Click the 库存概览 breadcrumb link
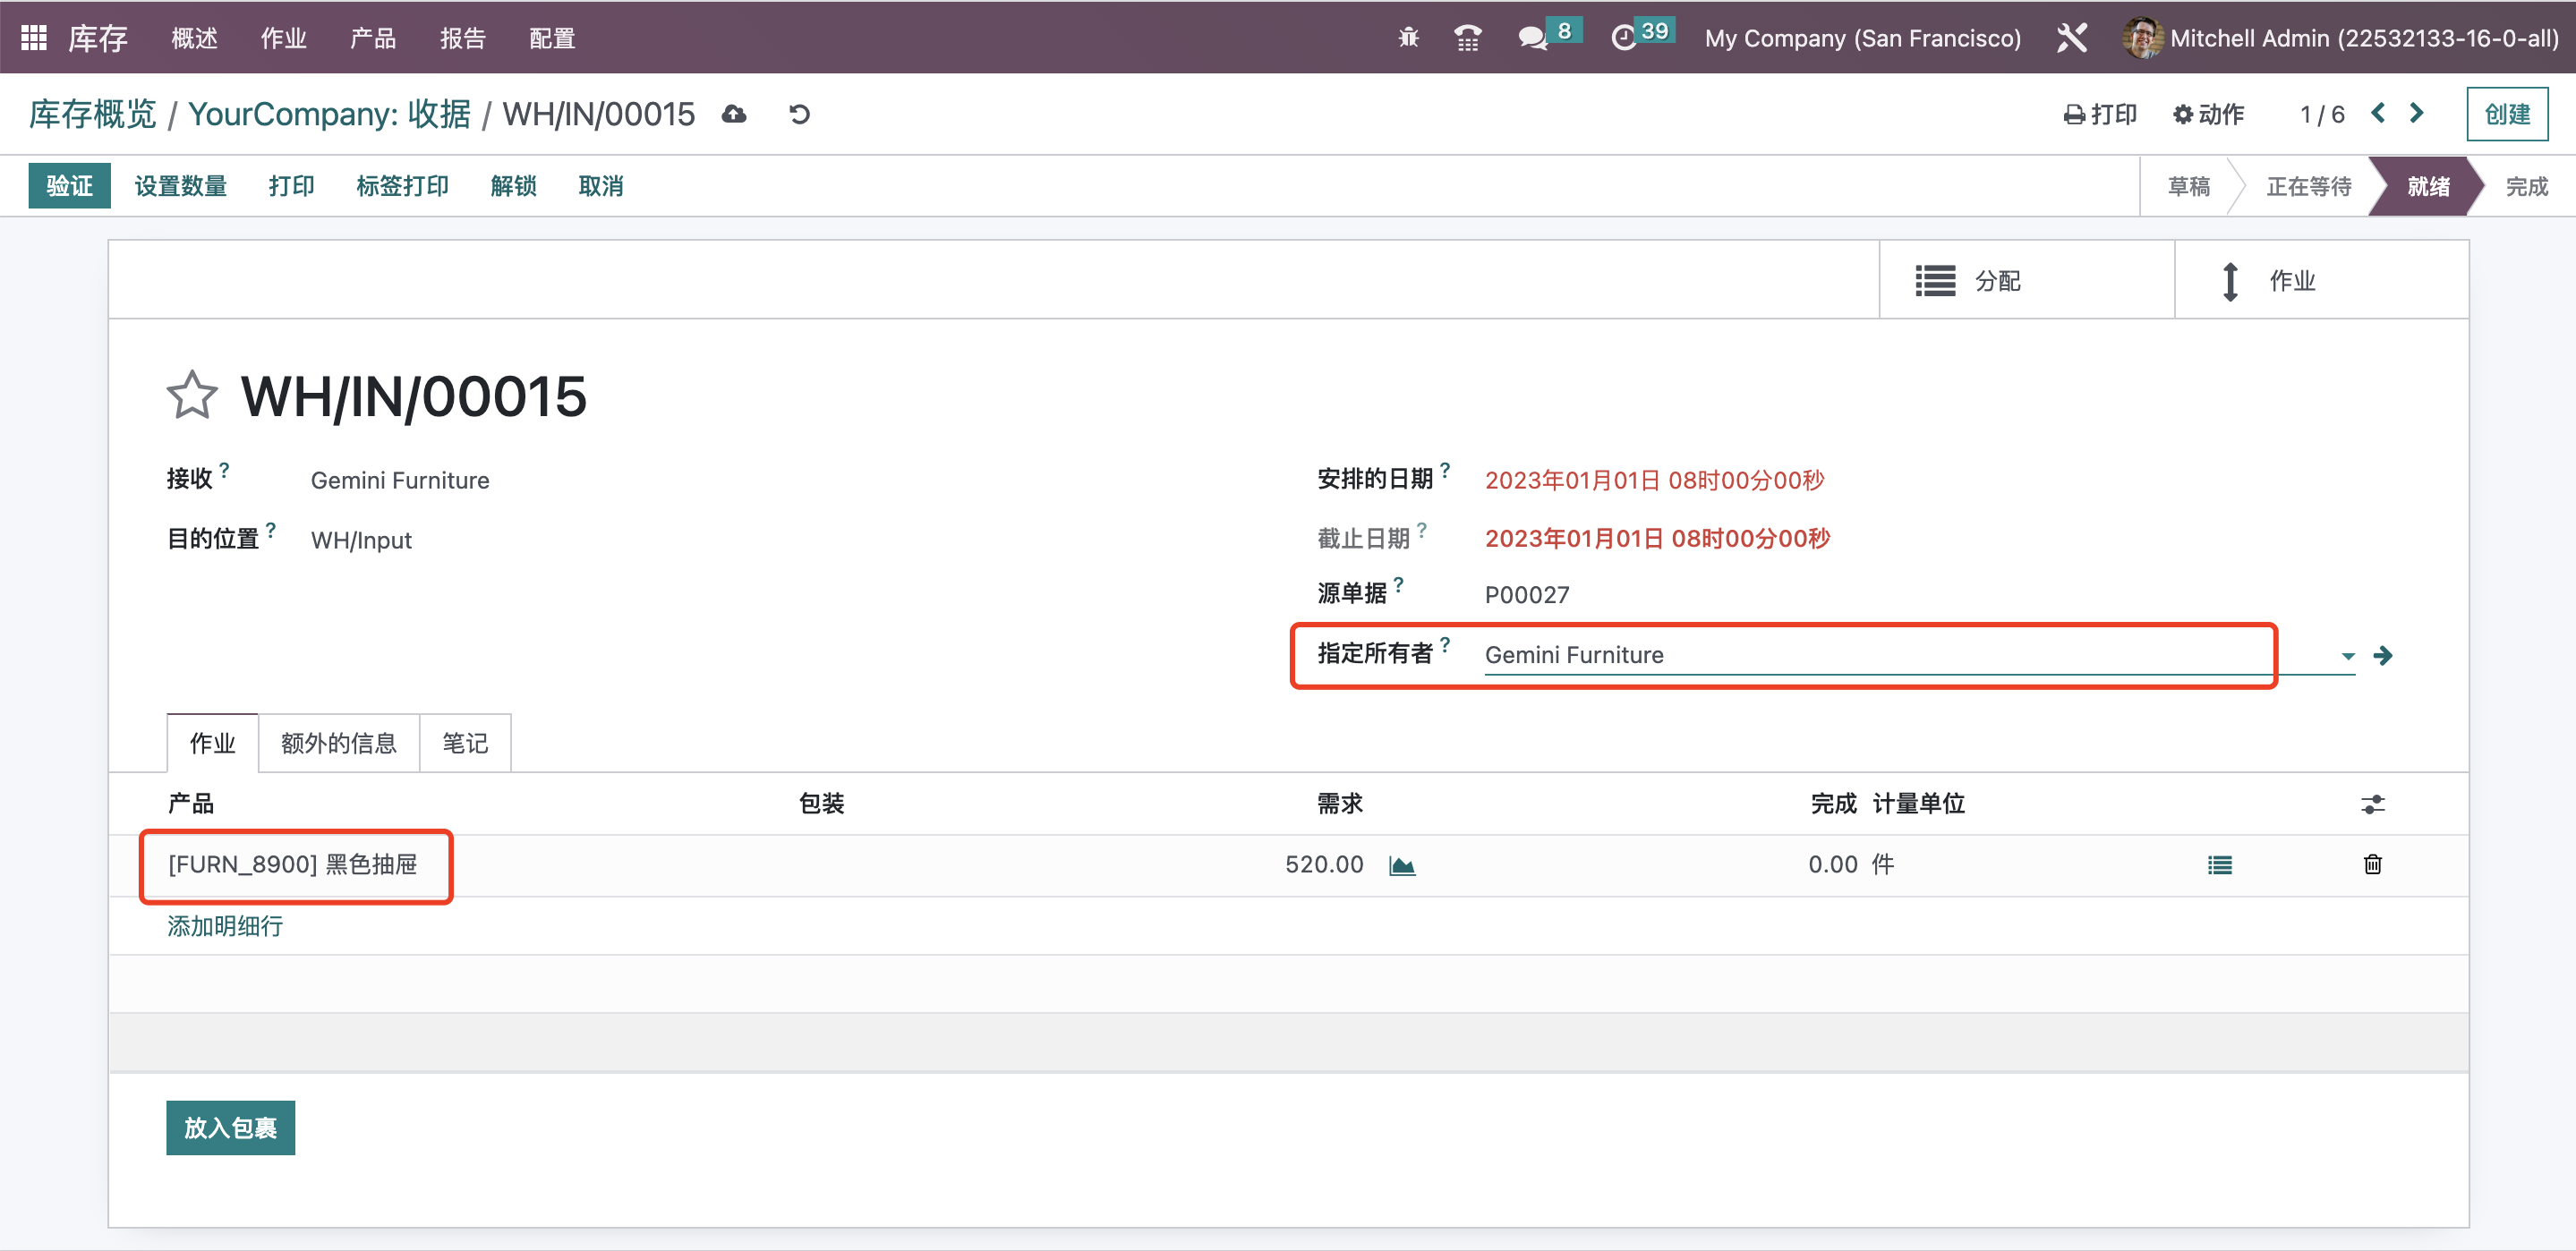Image resolution: width=2576 pixels, height=1251 pixels. [x=92, y=114]
